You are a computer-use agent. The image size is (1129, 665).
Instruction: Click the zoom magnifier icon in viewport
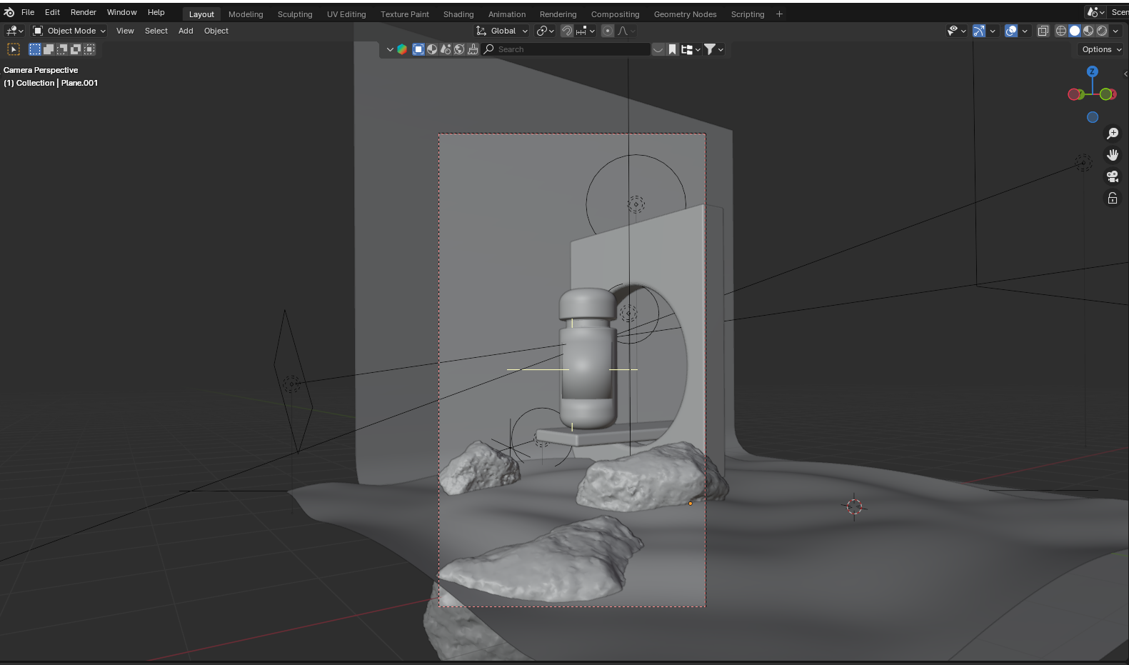pos(1112,134)
